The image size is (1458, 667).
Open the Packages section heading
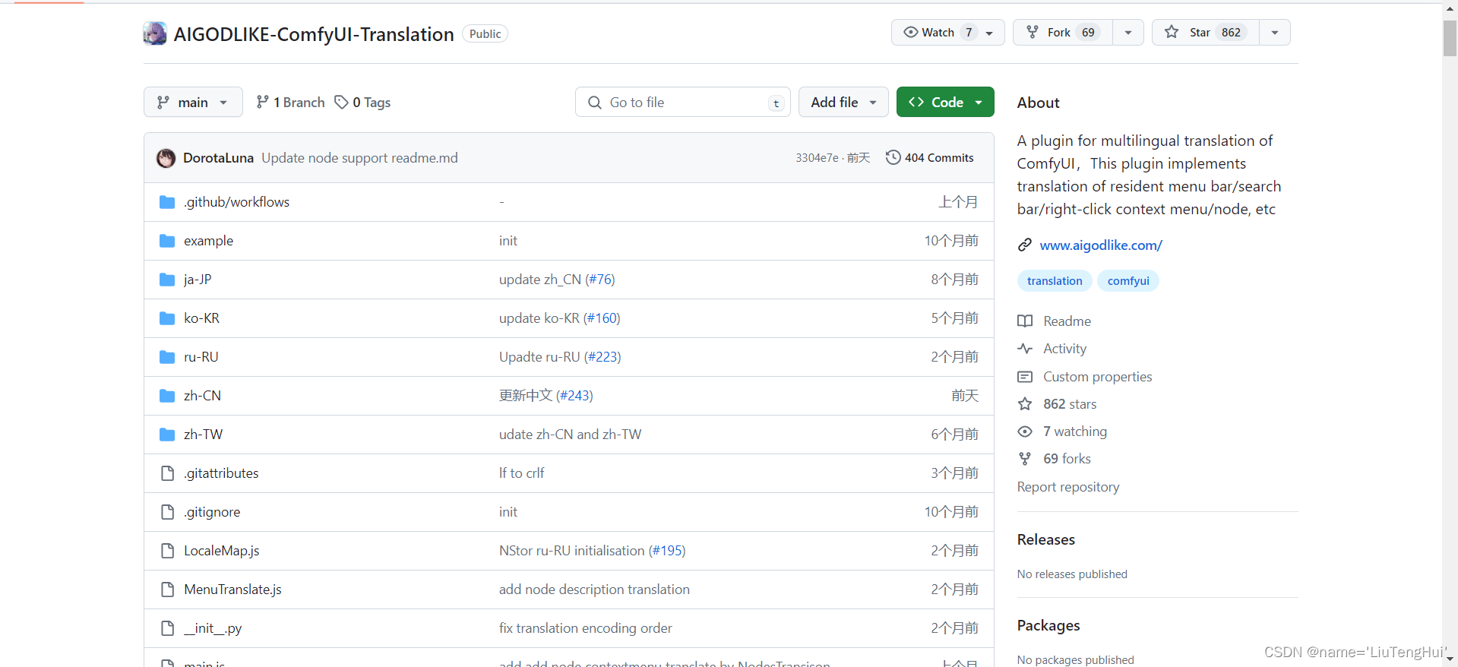[1048, 625]
